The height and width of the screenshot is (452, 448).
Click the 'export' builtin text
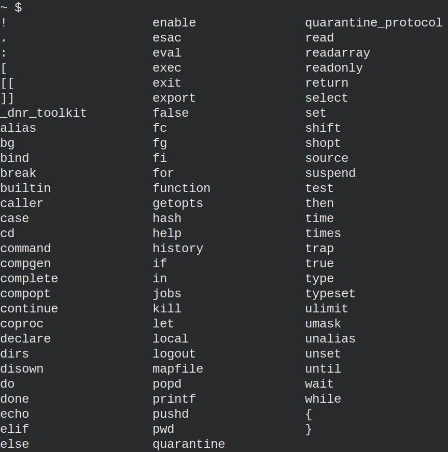tap(174, 98)
